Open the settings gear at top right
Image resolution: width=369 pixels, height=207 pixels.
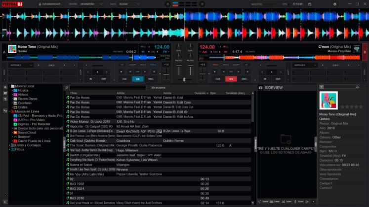(334, 4)
